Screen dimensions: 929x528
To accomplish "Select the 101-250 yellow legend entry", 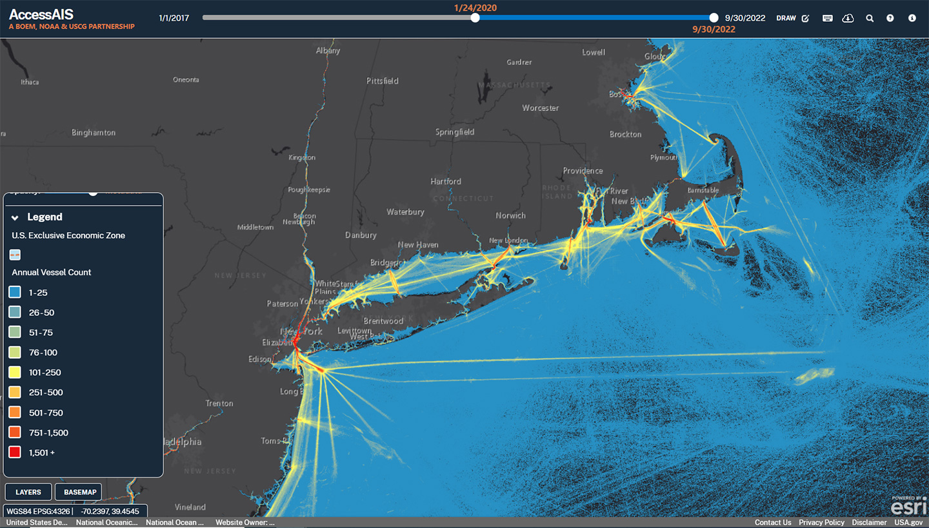I will (14, 372).
